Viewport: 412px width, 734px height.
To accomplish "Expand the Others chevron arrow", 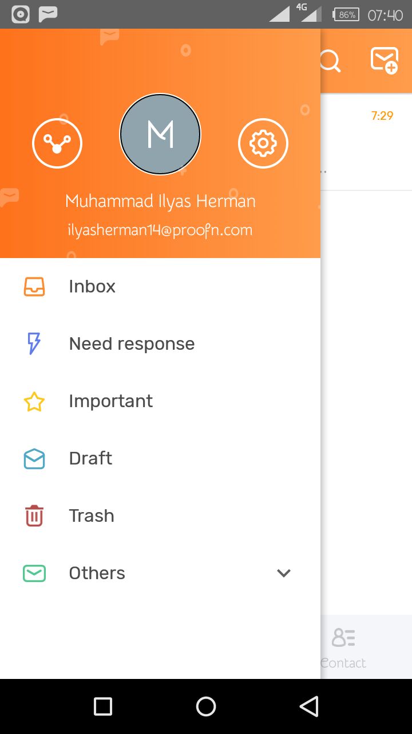I will (284, 573).
